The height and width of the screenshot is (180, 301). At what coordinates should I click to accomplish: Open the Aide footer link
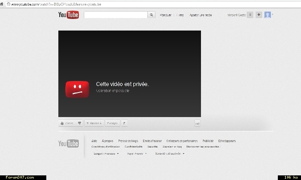(x=94, y=141)
